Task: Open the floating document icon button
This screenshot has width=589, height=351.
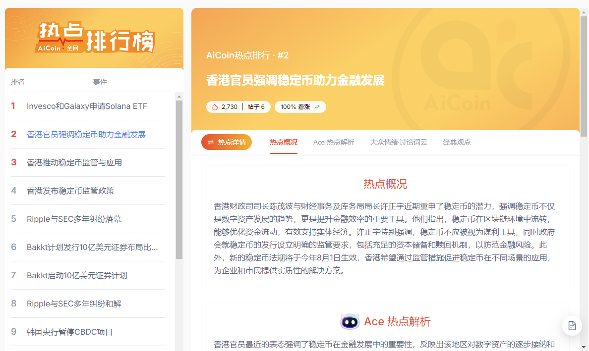Action: (572, 326)
